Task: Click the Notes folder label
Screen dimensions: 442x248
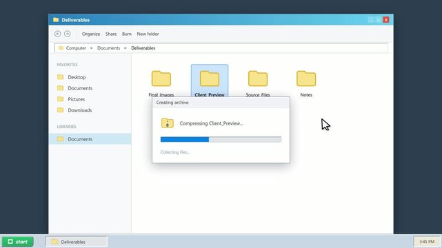Action: [x=306, y=95]
